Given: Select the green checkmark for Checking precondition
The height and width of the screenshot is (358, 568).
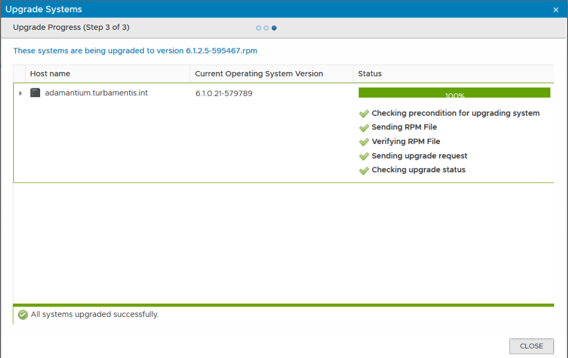Looking at the screenshot, I should [x=364, y=114].
